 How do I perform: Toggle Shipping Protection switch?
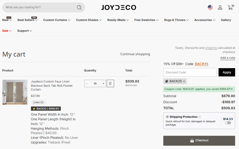[228, 123]
